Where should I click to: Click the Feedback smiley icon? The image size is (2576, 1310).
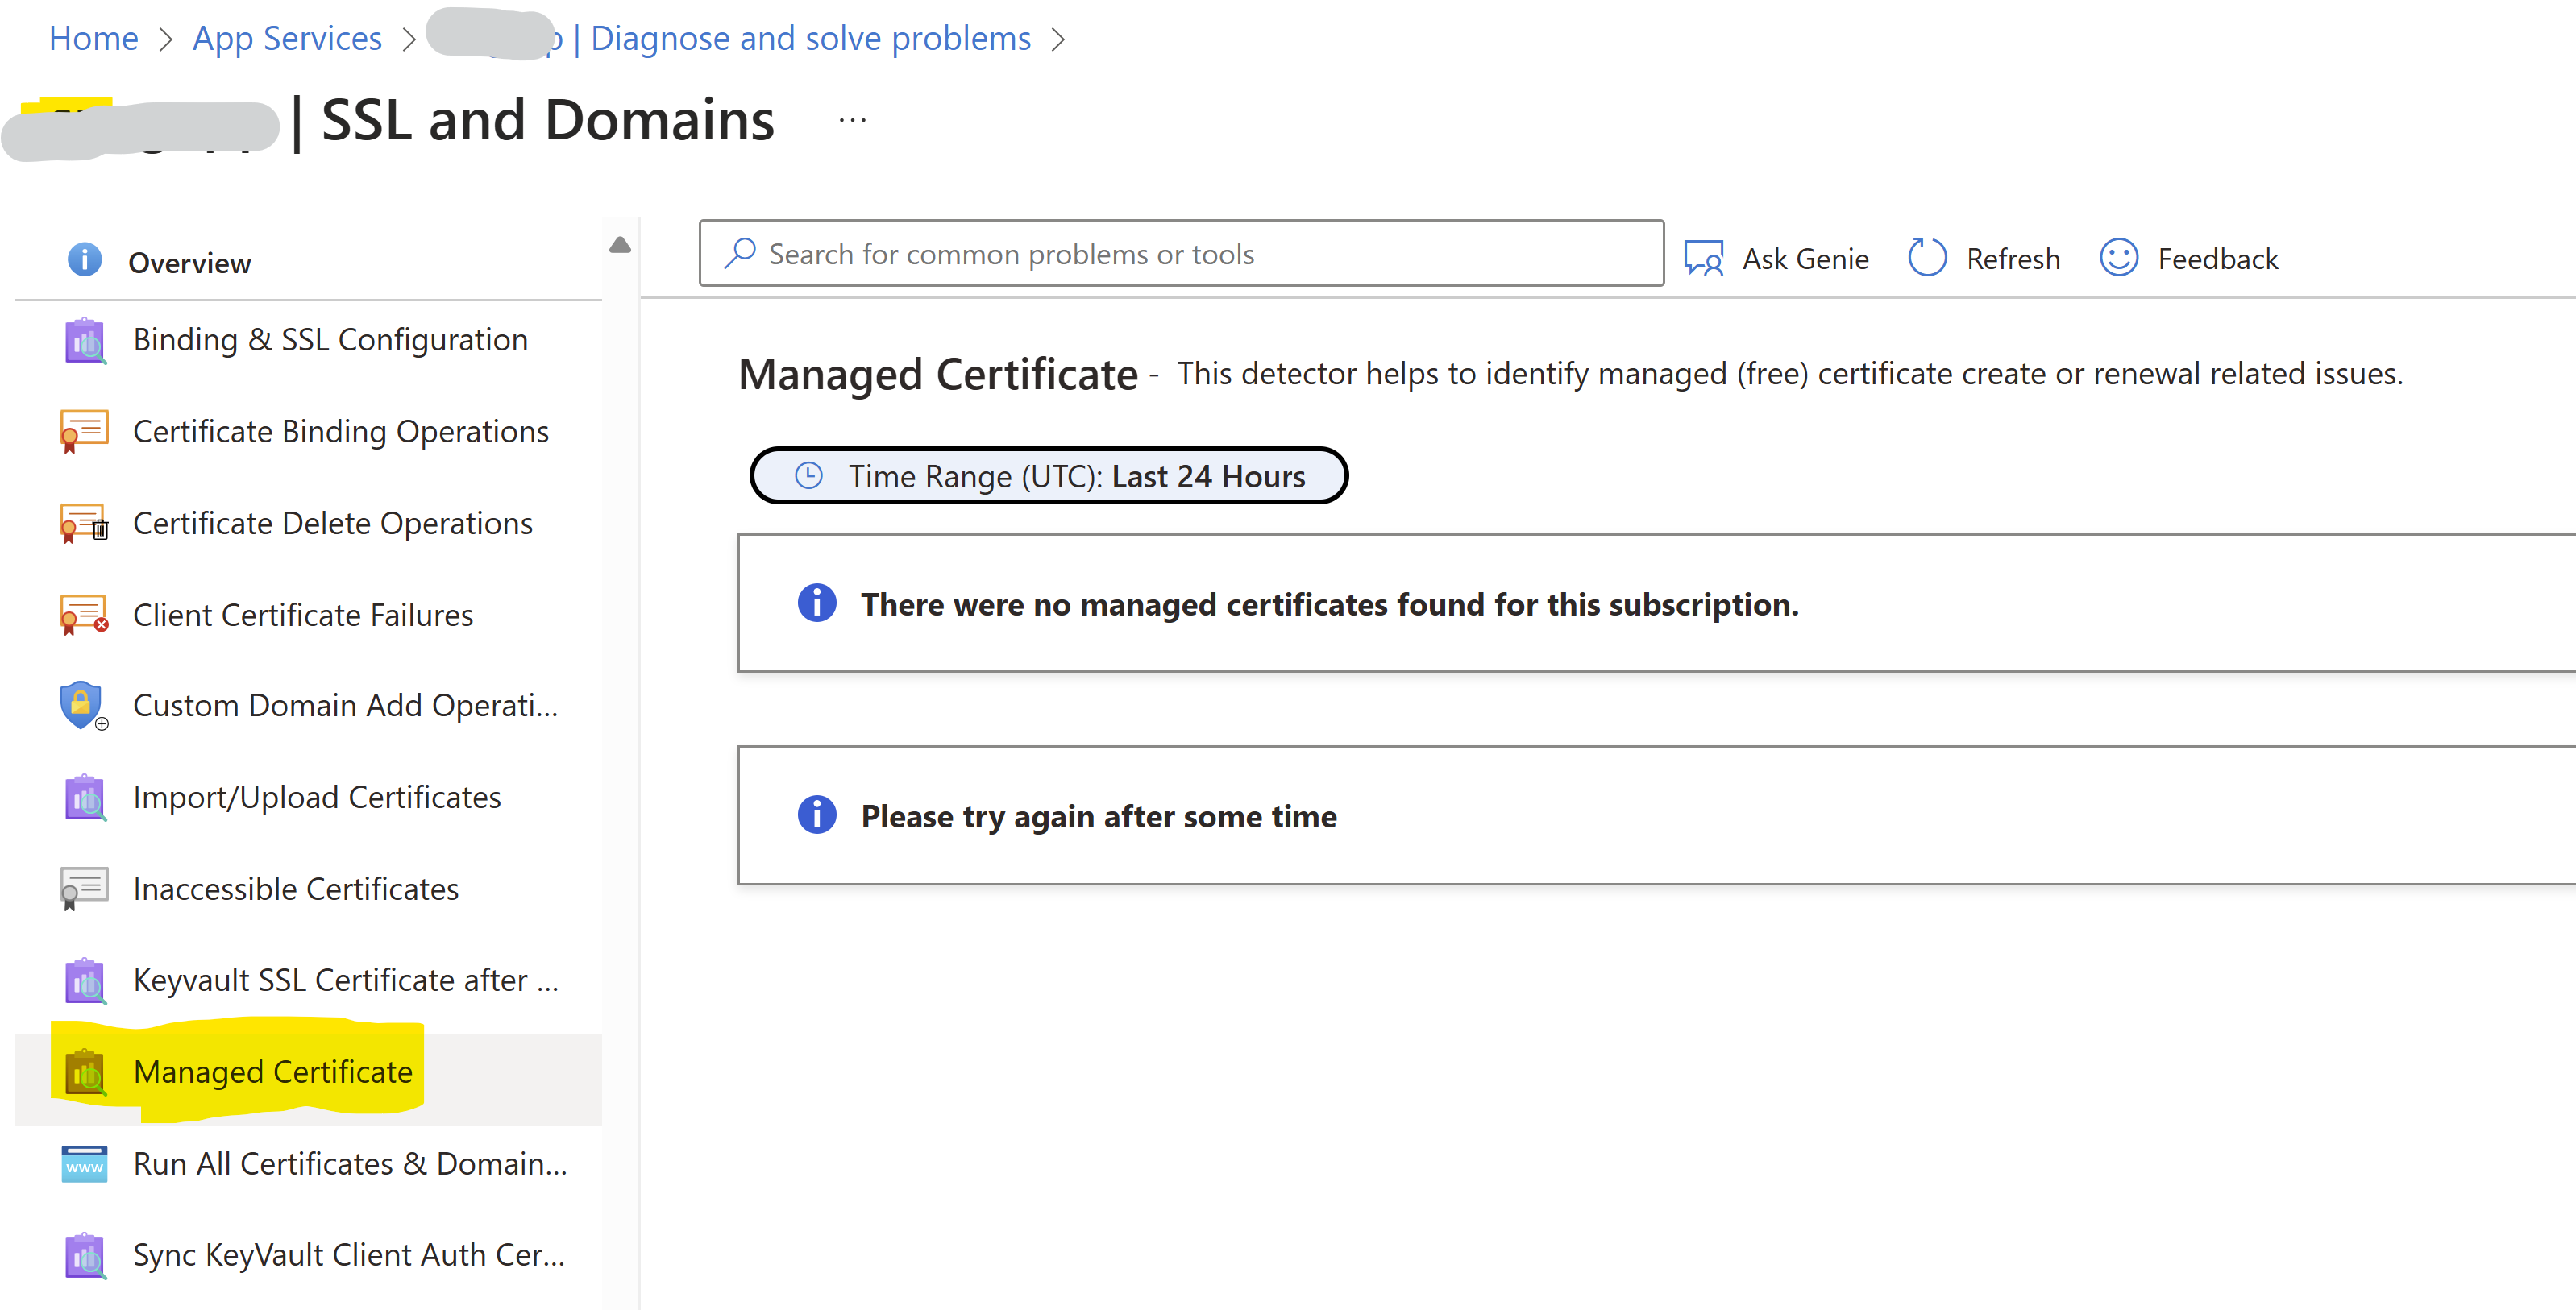point(2118,258)
